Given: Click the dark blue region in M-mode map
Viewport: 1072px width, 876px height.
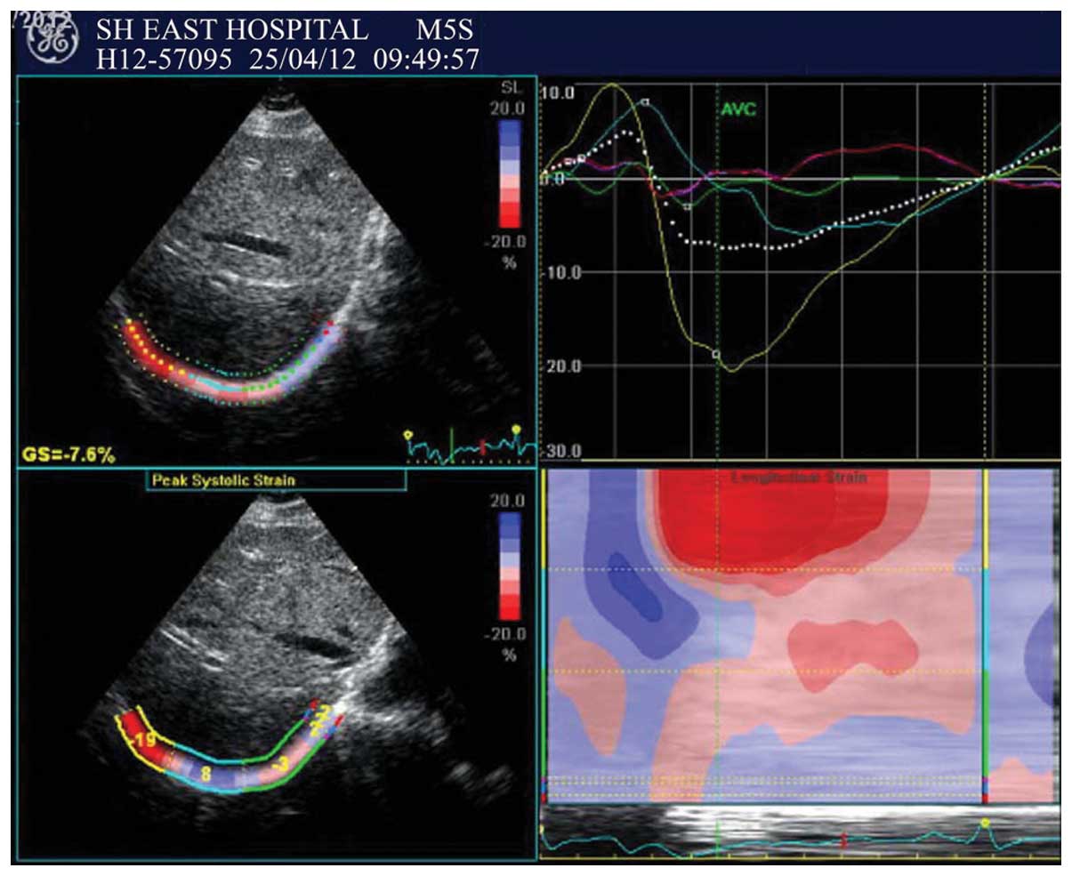Looking at the screenshot, I should [x=632, y=587].
